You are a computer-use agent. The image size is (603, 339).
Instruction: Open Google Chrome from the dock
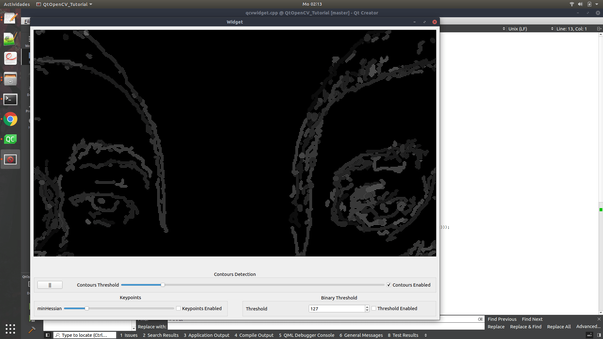(10, 120)
